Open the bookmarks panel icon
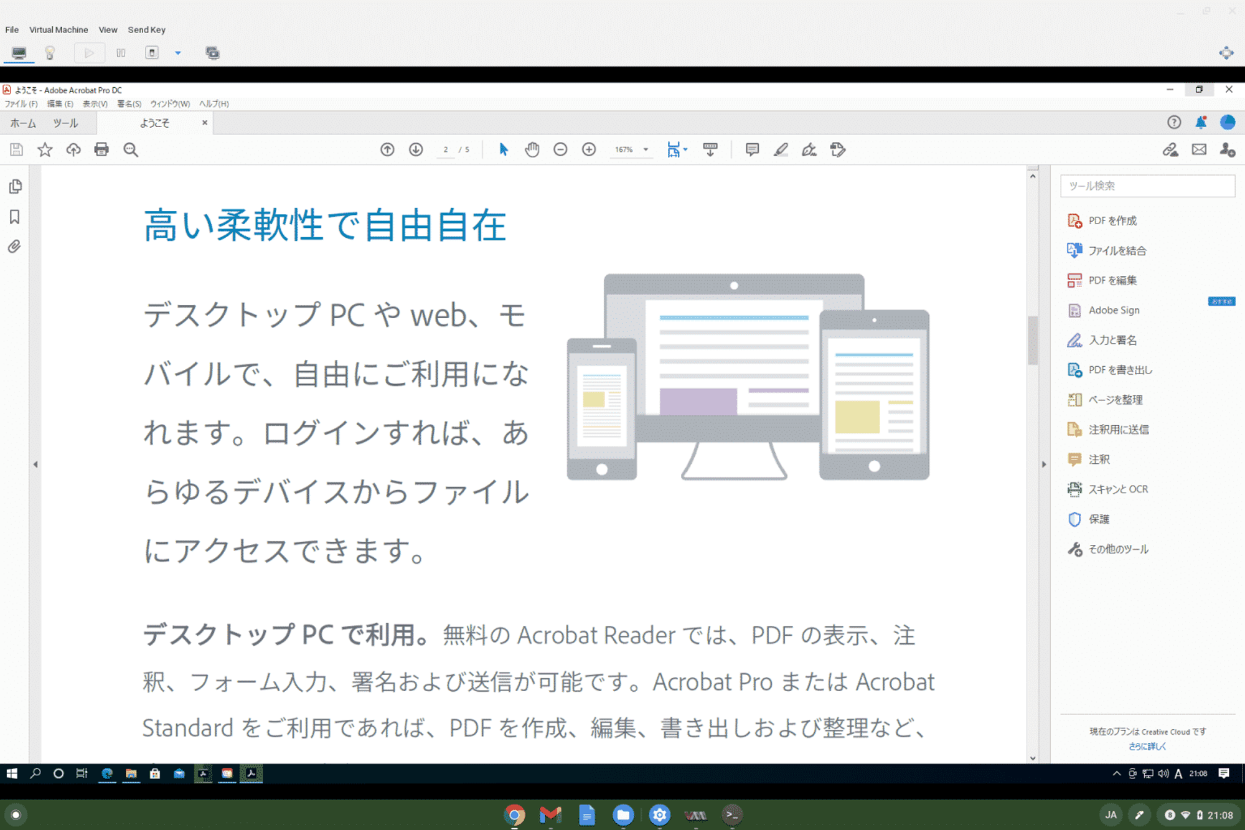Screen dimensions: 1245x830 coord(15,217)
